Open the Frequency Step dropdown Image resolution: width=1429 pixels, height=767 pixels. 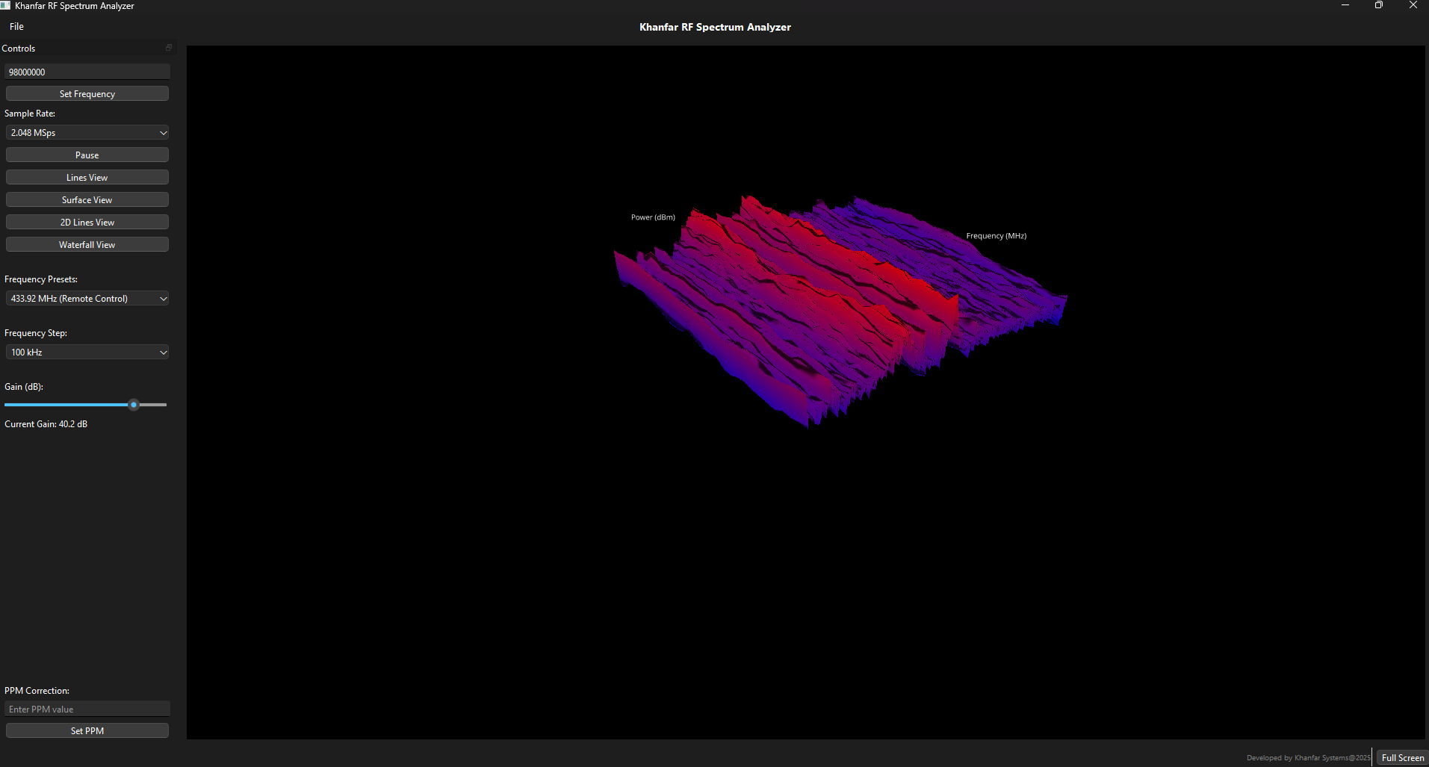pos(87,353)
